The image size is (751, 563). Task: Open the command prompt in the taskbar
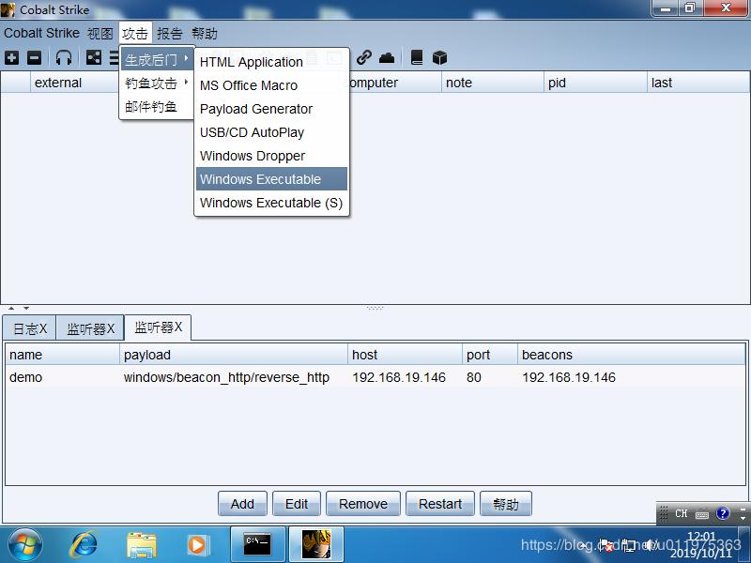coord(257,544)
